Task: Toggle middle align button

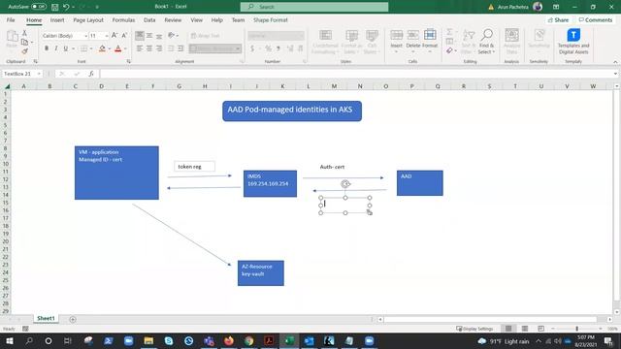Action: [149, 36]
